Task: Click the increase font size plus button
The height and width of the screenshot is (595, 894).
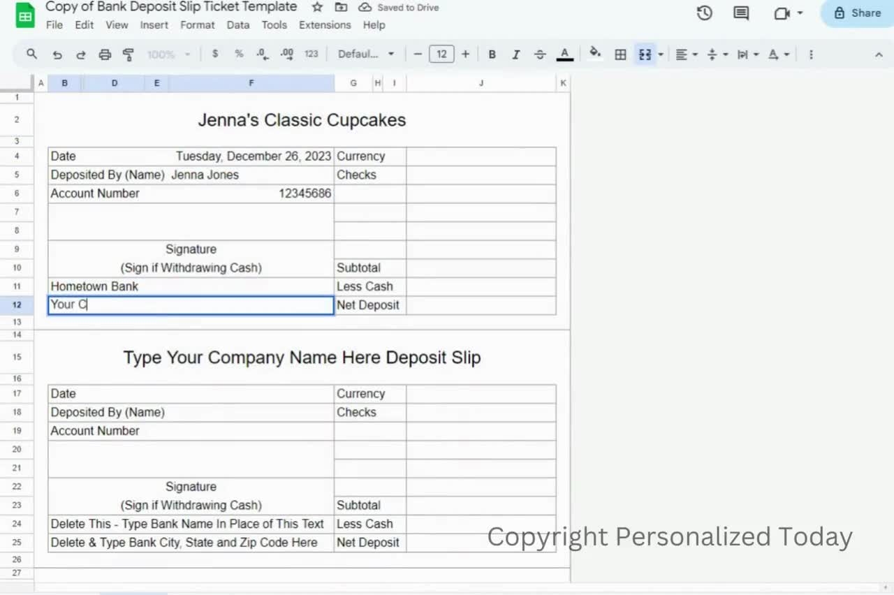Action: 465,54
